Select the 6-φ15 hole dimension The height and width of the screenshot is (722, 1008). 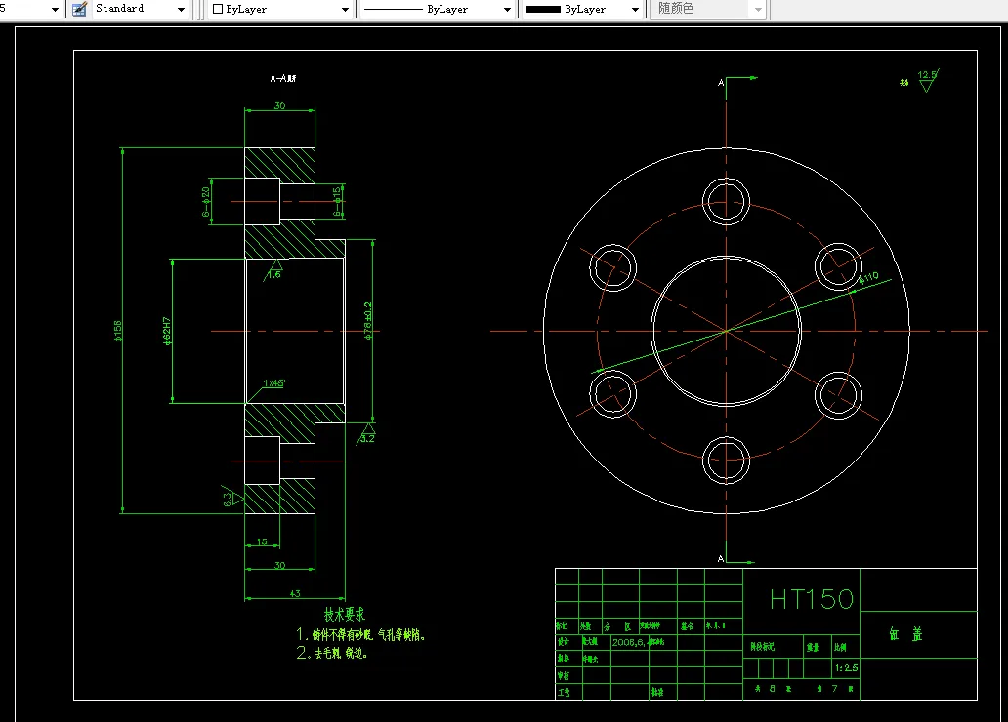pos(337,202)
